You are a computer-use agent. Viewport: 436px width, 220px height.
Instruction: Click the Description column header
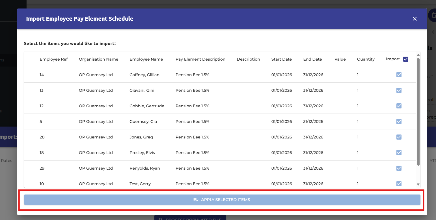click(248, 59)
